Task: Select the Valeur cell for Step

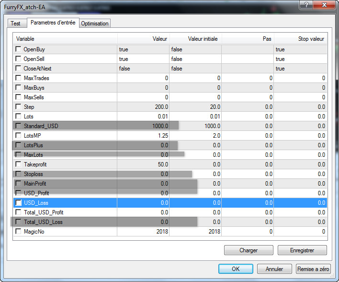Action: click(x=143, y=107)
